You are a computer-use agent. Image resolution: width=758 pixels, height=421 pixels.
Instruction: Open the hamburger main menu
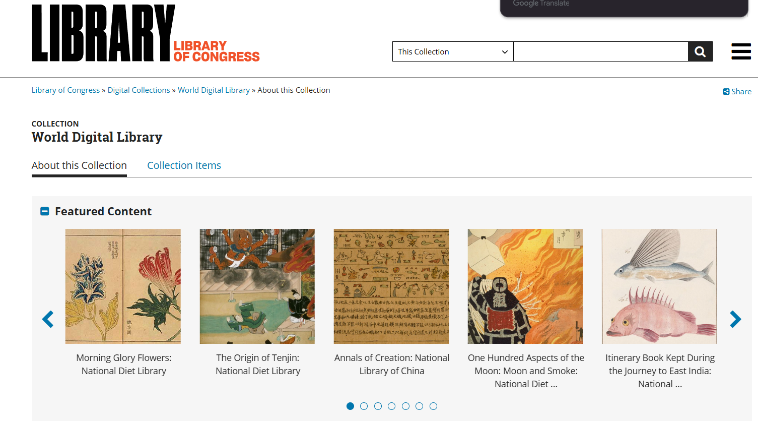(741, 51)
